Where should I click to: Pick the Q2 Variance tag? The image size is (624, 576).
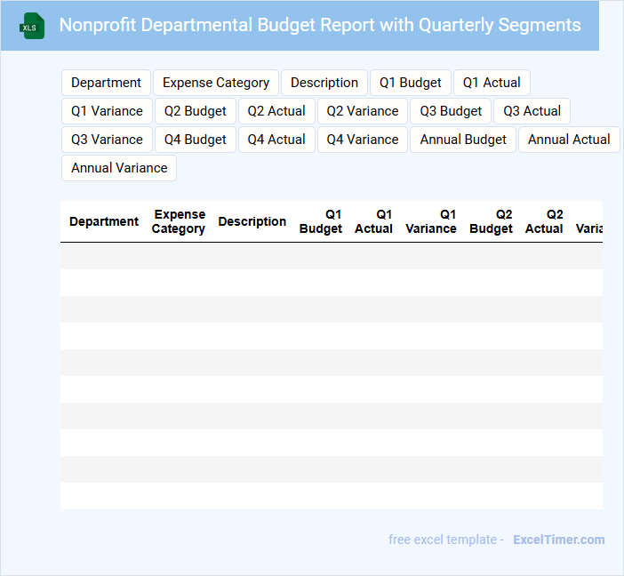pos(362,111)
